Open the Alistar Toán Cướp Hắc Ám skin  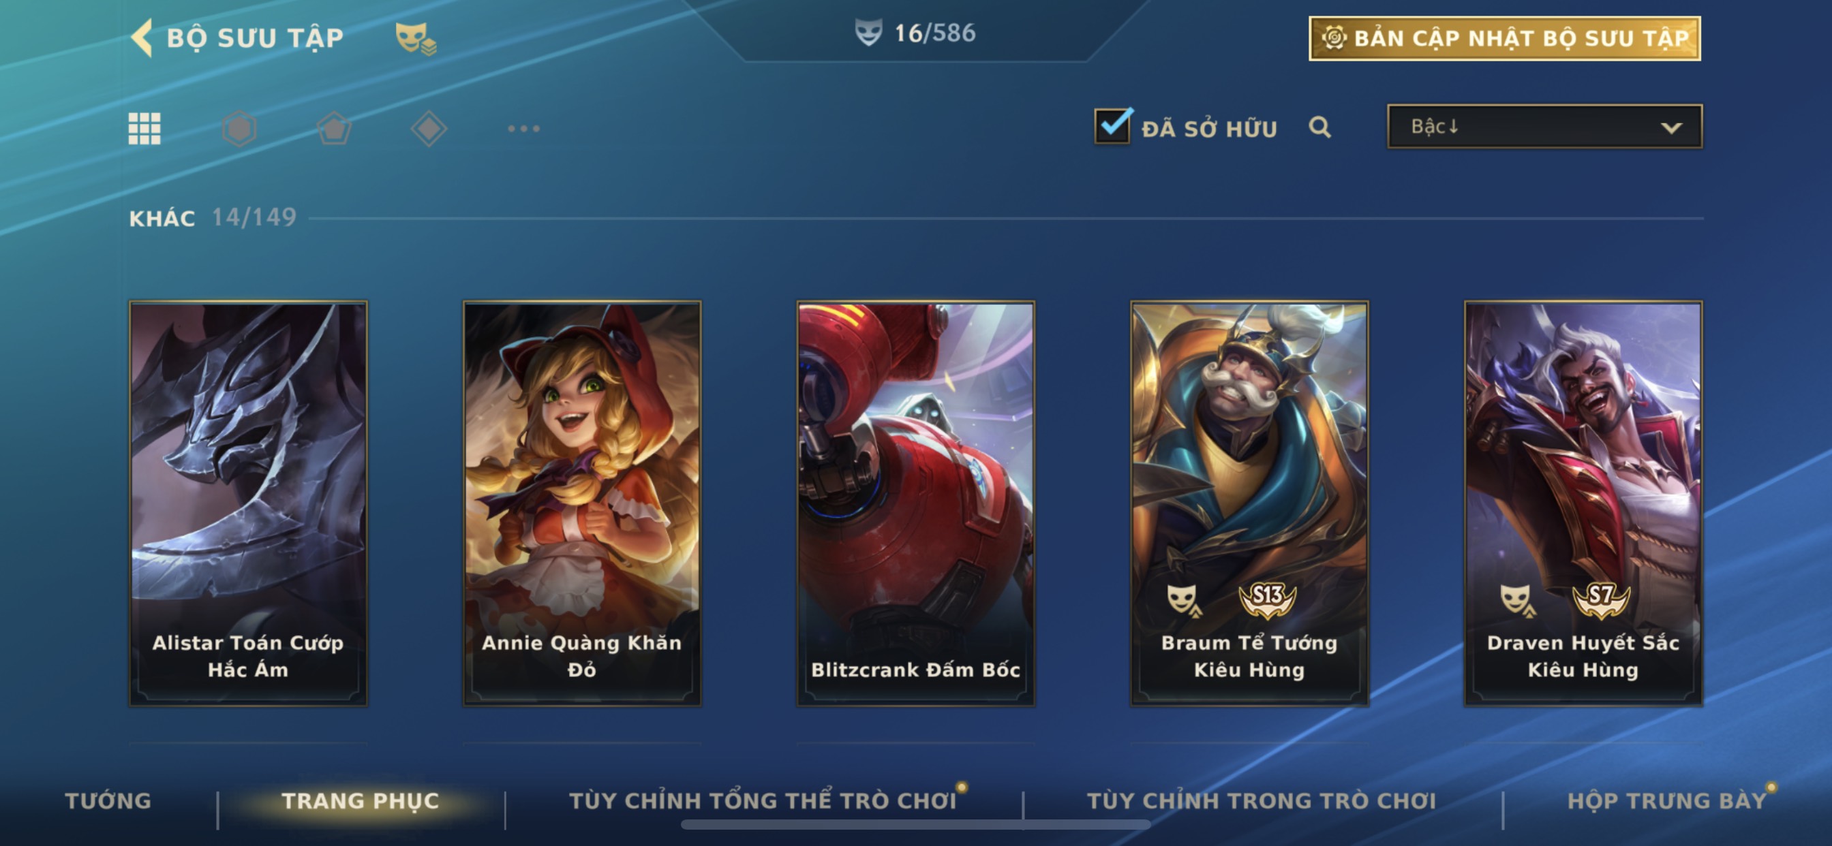click(x=248, y=503)
